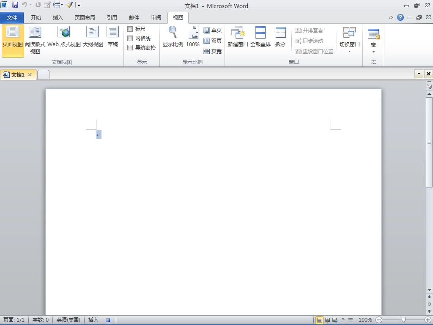
Task: Open the 显示比例 zoom dialog magnifier
Action: tap(173, 36)
